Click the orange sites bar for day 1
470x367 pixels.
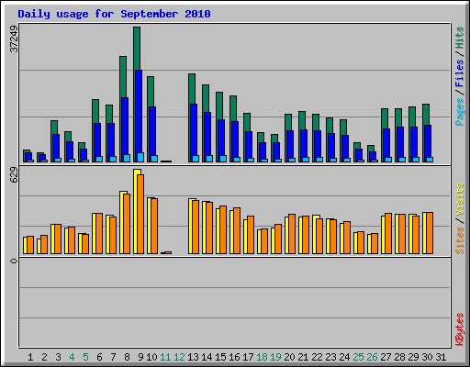point(30,245)
